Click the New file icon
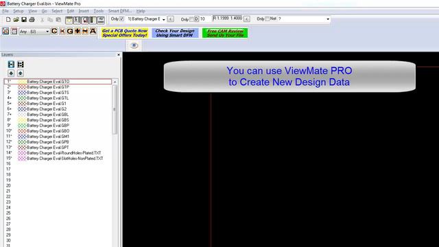This screenshot has width=439, height=247. (8, 20)
